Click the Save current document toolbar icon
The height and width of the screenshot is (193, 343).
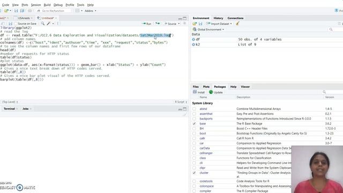click(16, 11)
